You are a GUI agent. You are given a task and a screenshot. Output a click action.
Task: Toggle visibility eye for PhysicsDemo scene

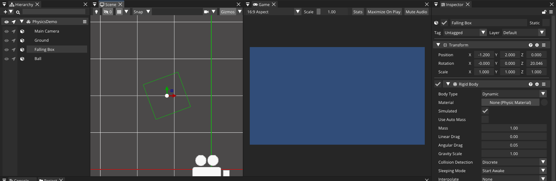click(6, 22)
